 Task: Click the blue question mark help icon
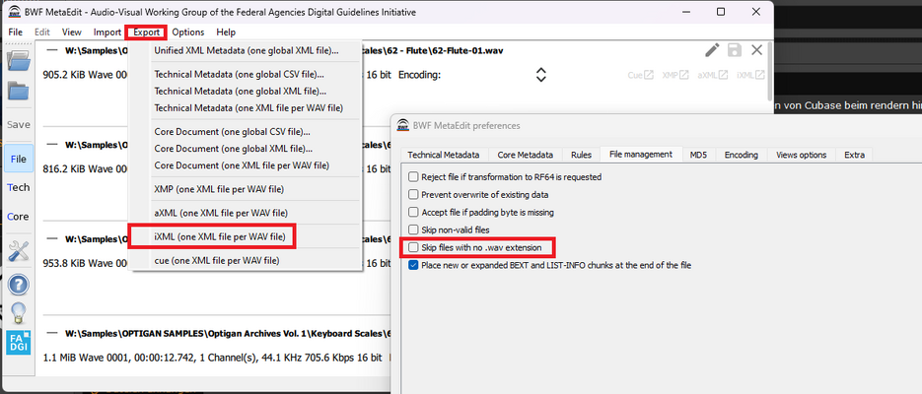pos(18,285)
